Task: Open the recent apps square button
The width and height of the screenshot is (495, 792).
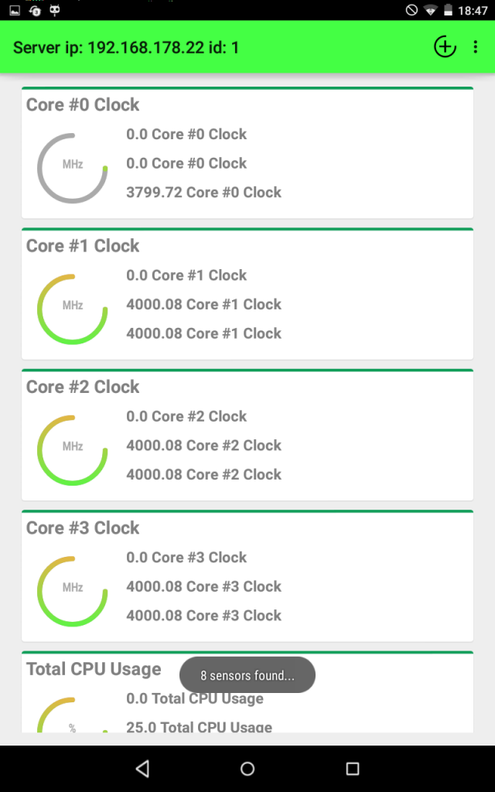Action: pos(353,768)
